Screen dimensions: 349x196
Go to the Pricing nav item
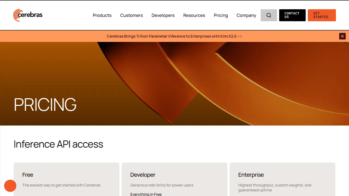(221, 15)
